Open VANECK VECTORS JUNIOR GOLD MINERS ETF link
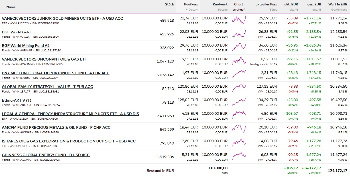This screenshot has width=350, height=177. click(62, 19)
